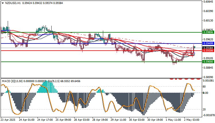The image size is (215, 123).
Task: Click the 24 Apr 17:00 time label
Action: pyautogui.click(x=45, y=120)
